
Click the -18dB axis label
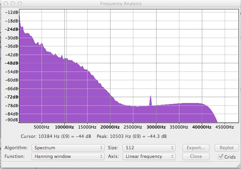[x=11, y=21]
